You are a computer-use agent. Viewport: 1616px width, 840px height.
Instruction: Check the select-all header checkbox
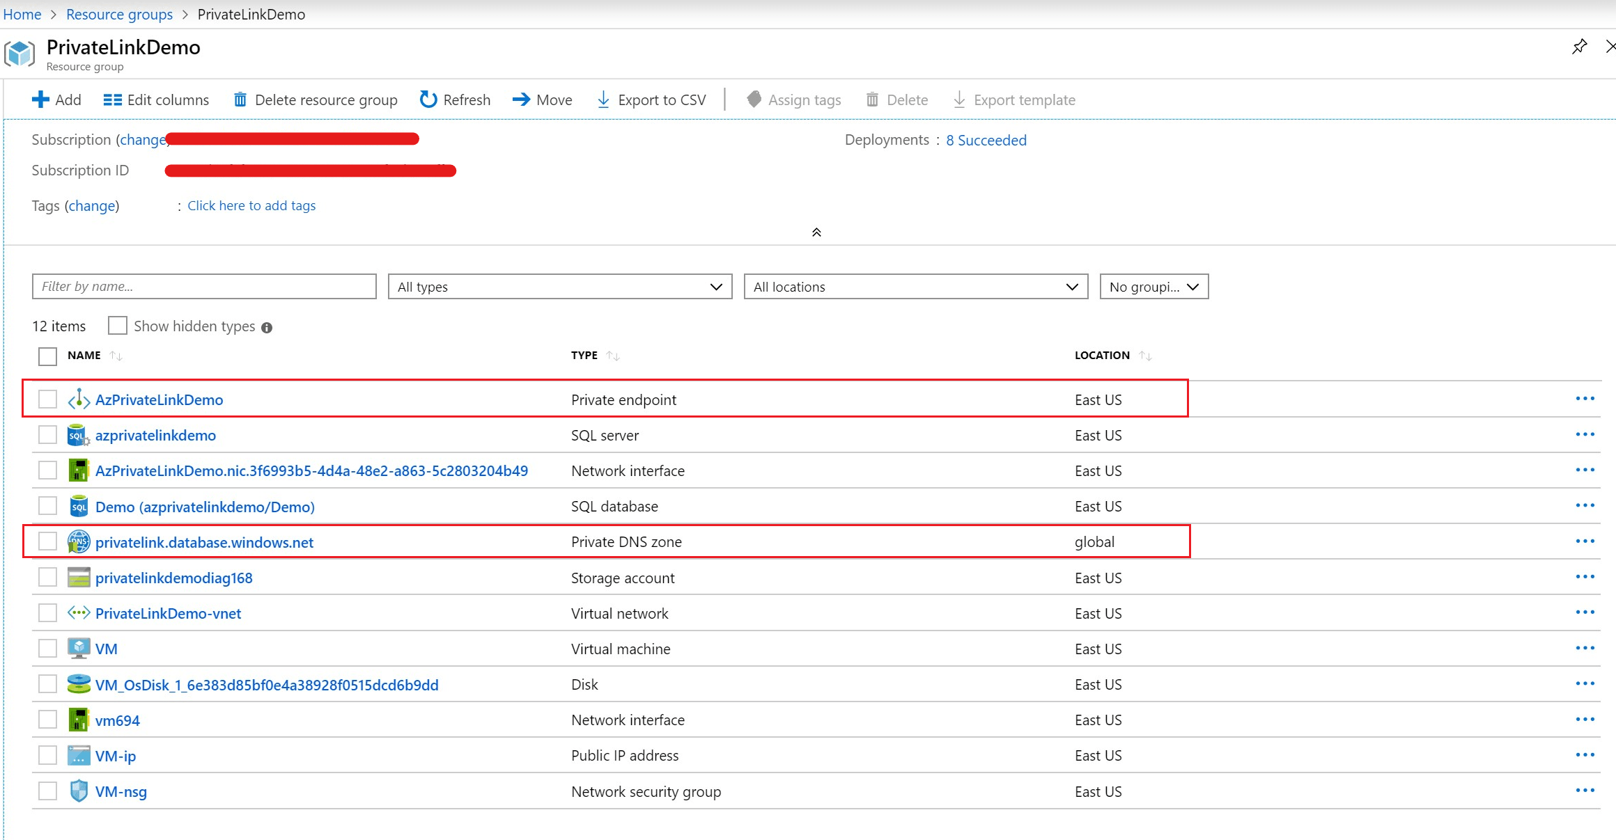(x=47, y=356)
